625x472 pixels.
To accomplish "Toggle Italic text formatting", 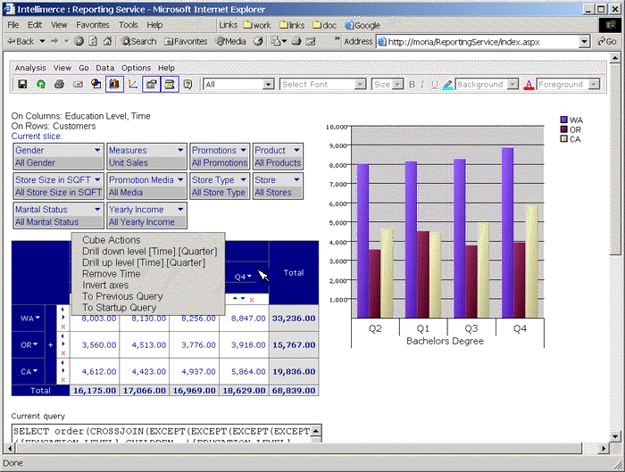I will (x=422, y=85).
